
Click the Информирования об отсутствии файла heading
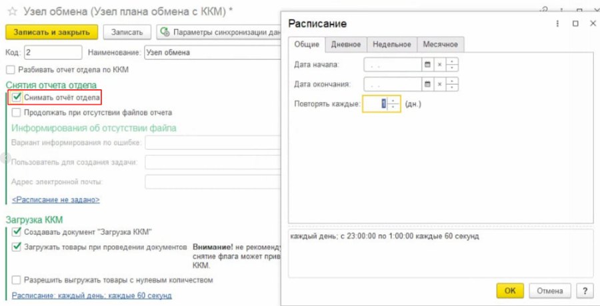(94, 128)
